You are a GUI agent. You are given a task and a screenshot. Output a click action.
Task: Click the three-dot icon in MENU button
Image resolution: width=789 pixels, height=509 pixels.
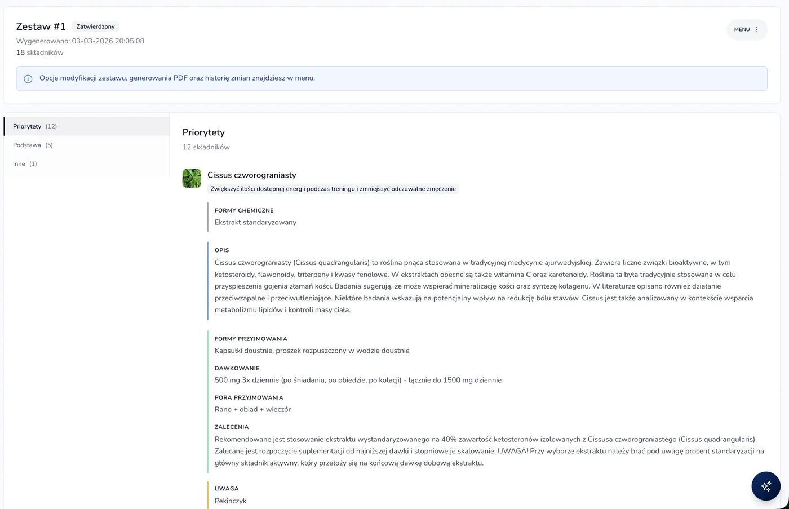(756, 29)
